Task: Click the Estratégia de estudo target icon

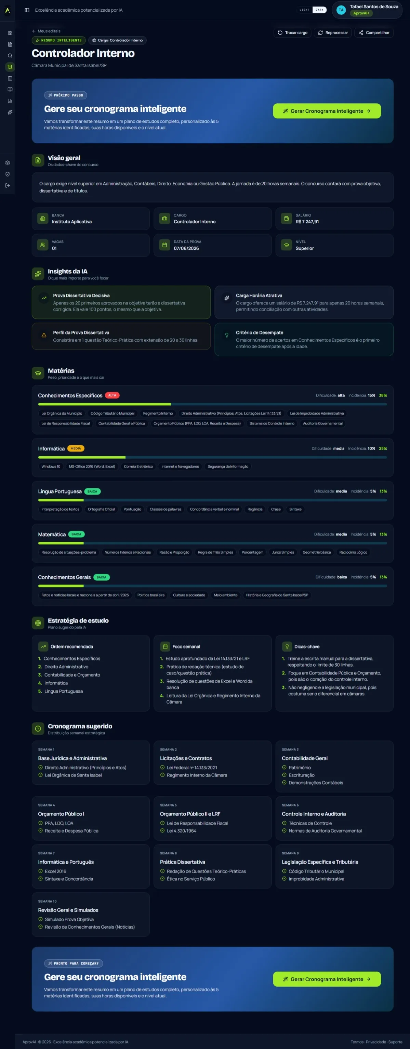Action: coord(38,623)
